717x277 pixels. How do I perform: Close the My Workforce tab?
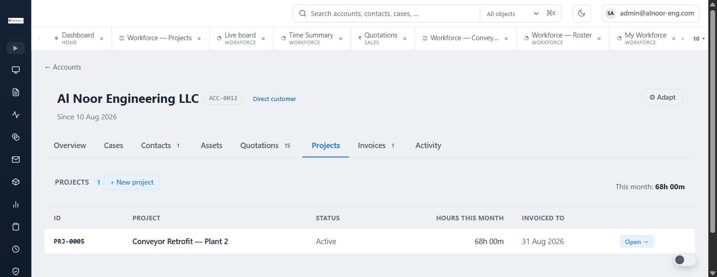point(673,38)
